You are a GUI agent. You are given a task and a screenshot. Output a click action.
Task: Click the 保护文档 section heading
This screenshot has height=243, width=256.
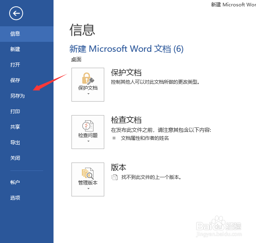coord(126,73)
